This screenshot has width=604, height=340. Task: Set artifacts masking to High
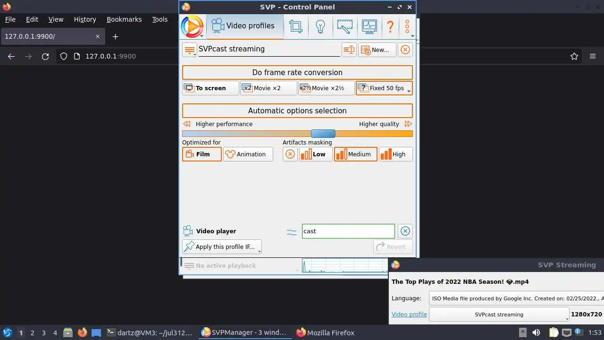click(395, 154)
